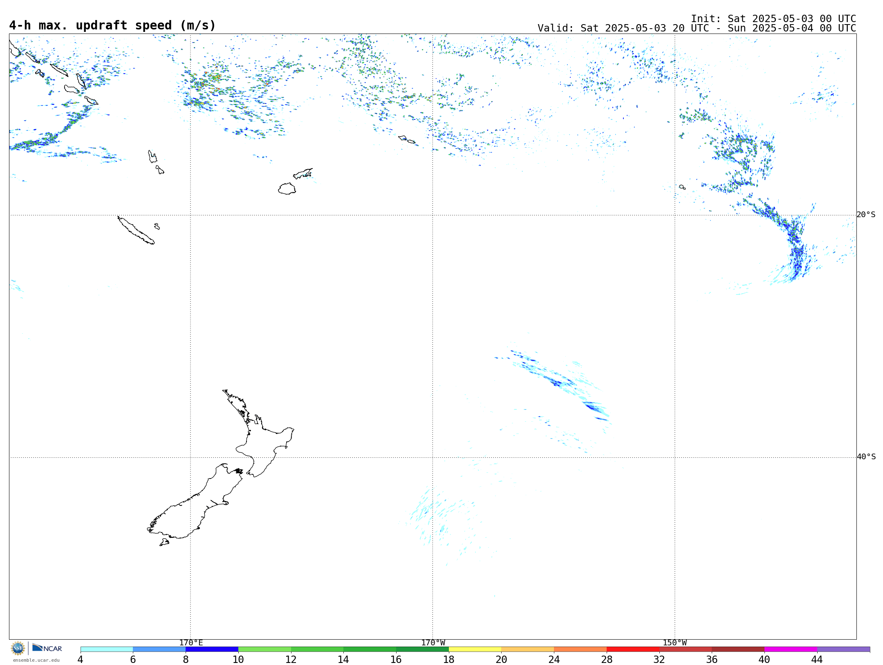Click the 40°S latitude label

click(866, 457)
